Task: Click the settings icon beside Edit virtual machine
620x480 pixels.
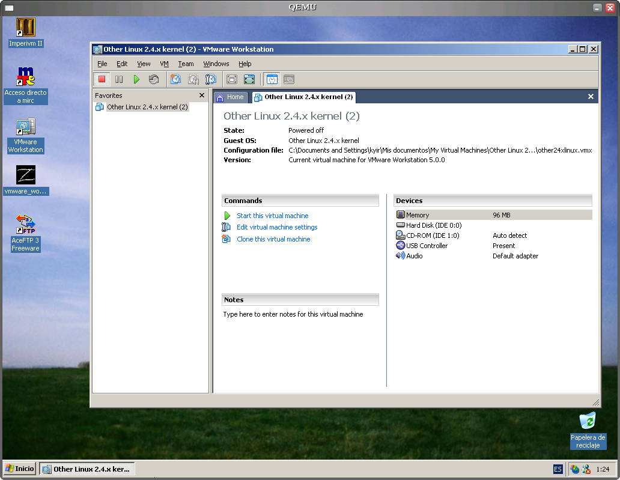Action: click(x=226, y=227)
